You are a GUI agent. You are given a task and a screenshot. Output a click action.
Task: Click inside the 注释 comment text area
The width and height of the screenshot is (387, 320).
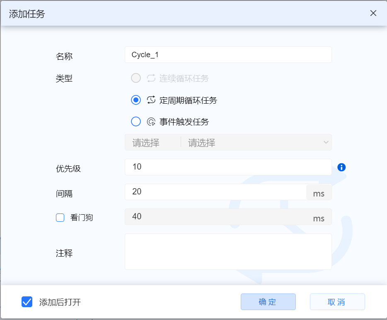[228, 251]
